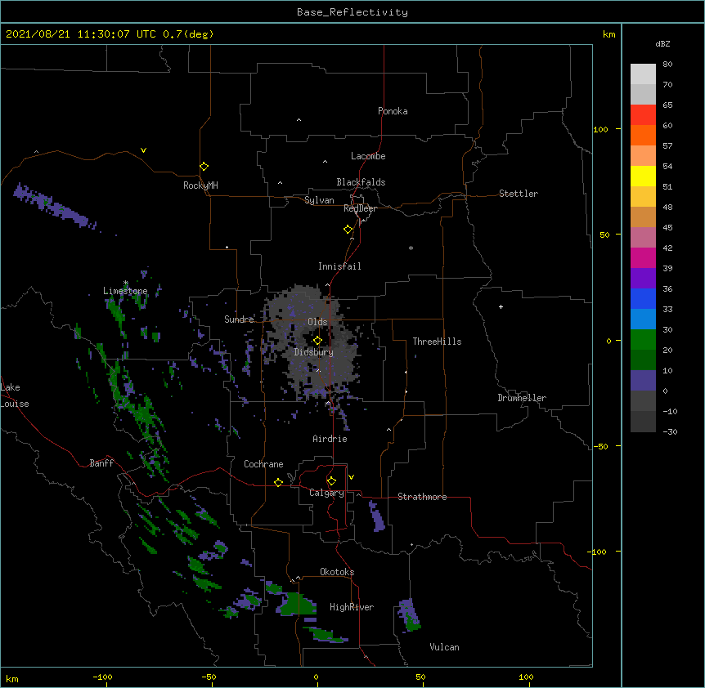This screenshot has width=705, height=688.
Task: Click the Banff label
Action: click(x=101, y=463)
